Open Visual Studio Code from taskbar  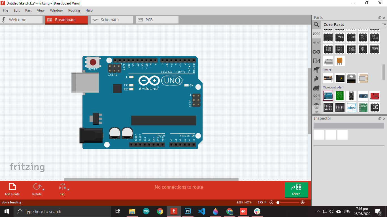click(x=202, y=211)
